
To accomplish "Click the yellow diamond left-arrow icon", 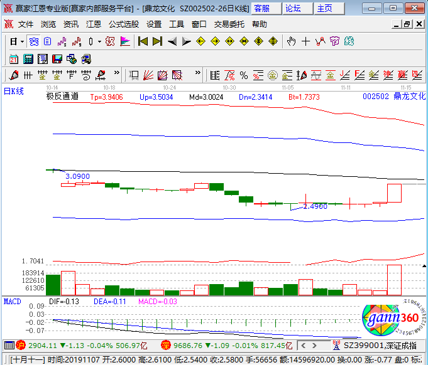I will pos(201,41).
